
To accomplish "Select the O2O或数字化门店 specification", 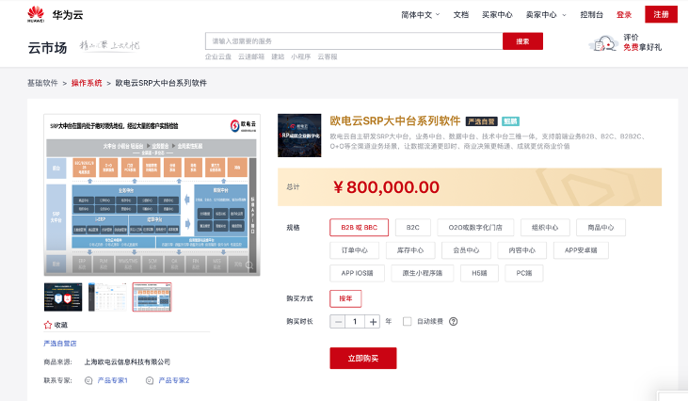I will point(475,228).
